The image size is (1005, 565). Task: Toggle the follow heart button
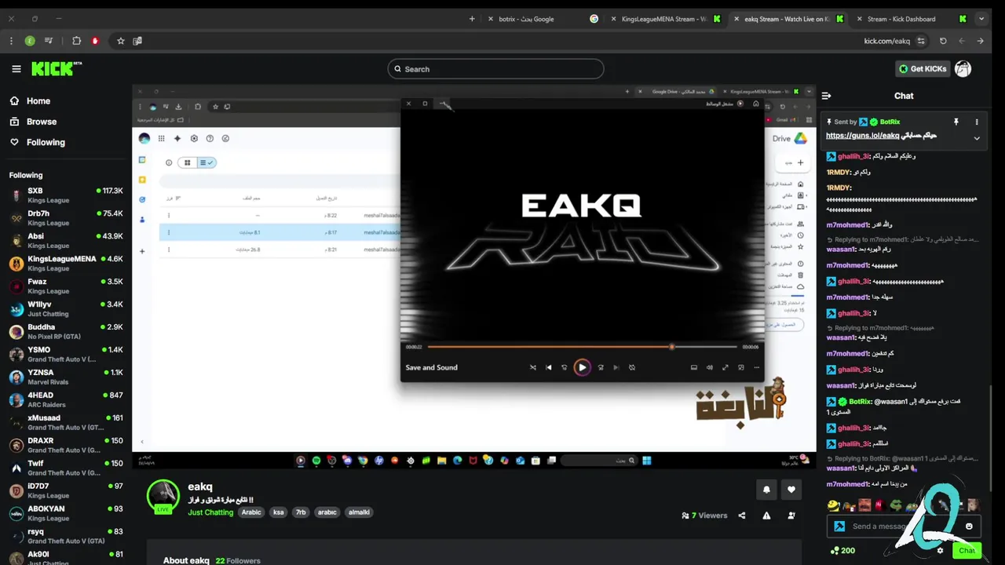791,490
